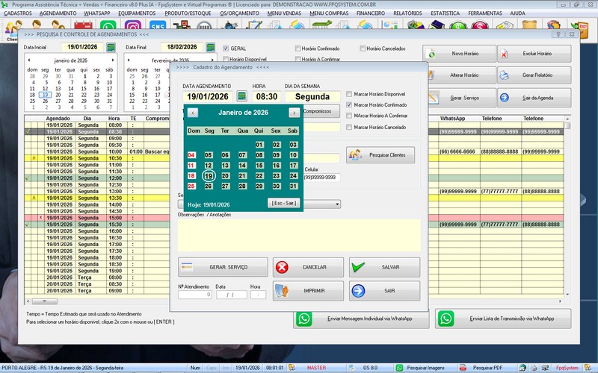Click the printer icon in status bar

click(x=534, y=368)
